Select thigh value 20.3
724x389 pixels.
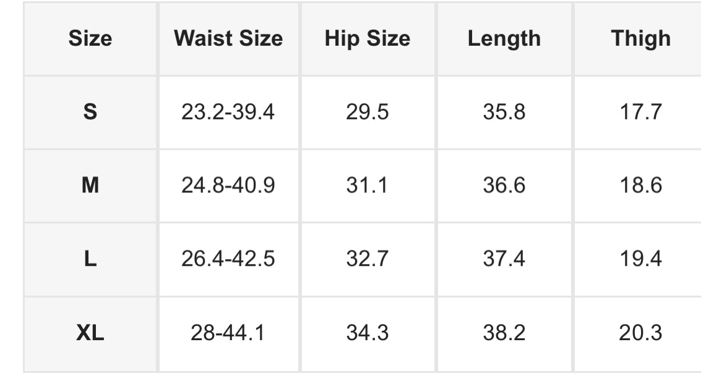[x=640, y=333]
